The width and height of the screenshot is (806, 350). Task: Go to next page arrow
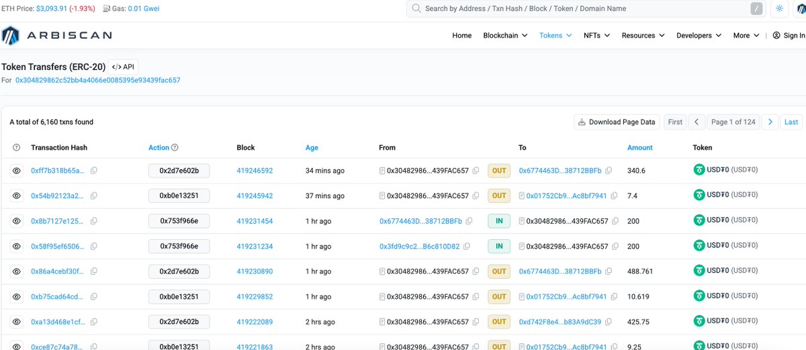click(x=770, y=122)
